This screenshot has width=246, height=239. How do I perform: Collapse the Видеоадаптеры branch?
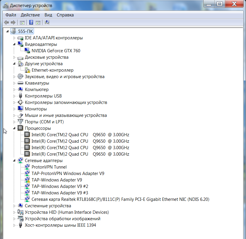pyautogui.click(x=14, y=44)
